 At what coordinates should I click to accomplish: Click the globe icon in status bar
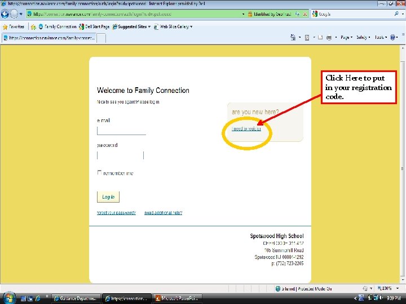pos(278,289)
